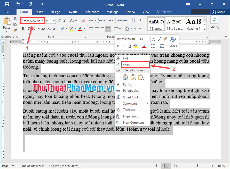Switch to Read Mode in status bar
Image resolution: width=230 pixels, height=169 pixels.
(x=156, y=166)
